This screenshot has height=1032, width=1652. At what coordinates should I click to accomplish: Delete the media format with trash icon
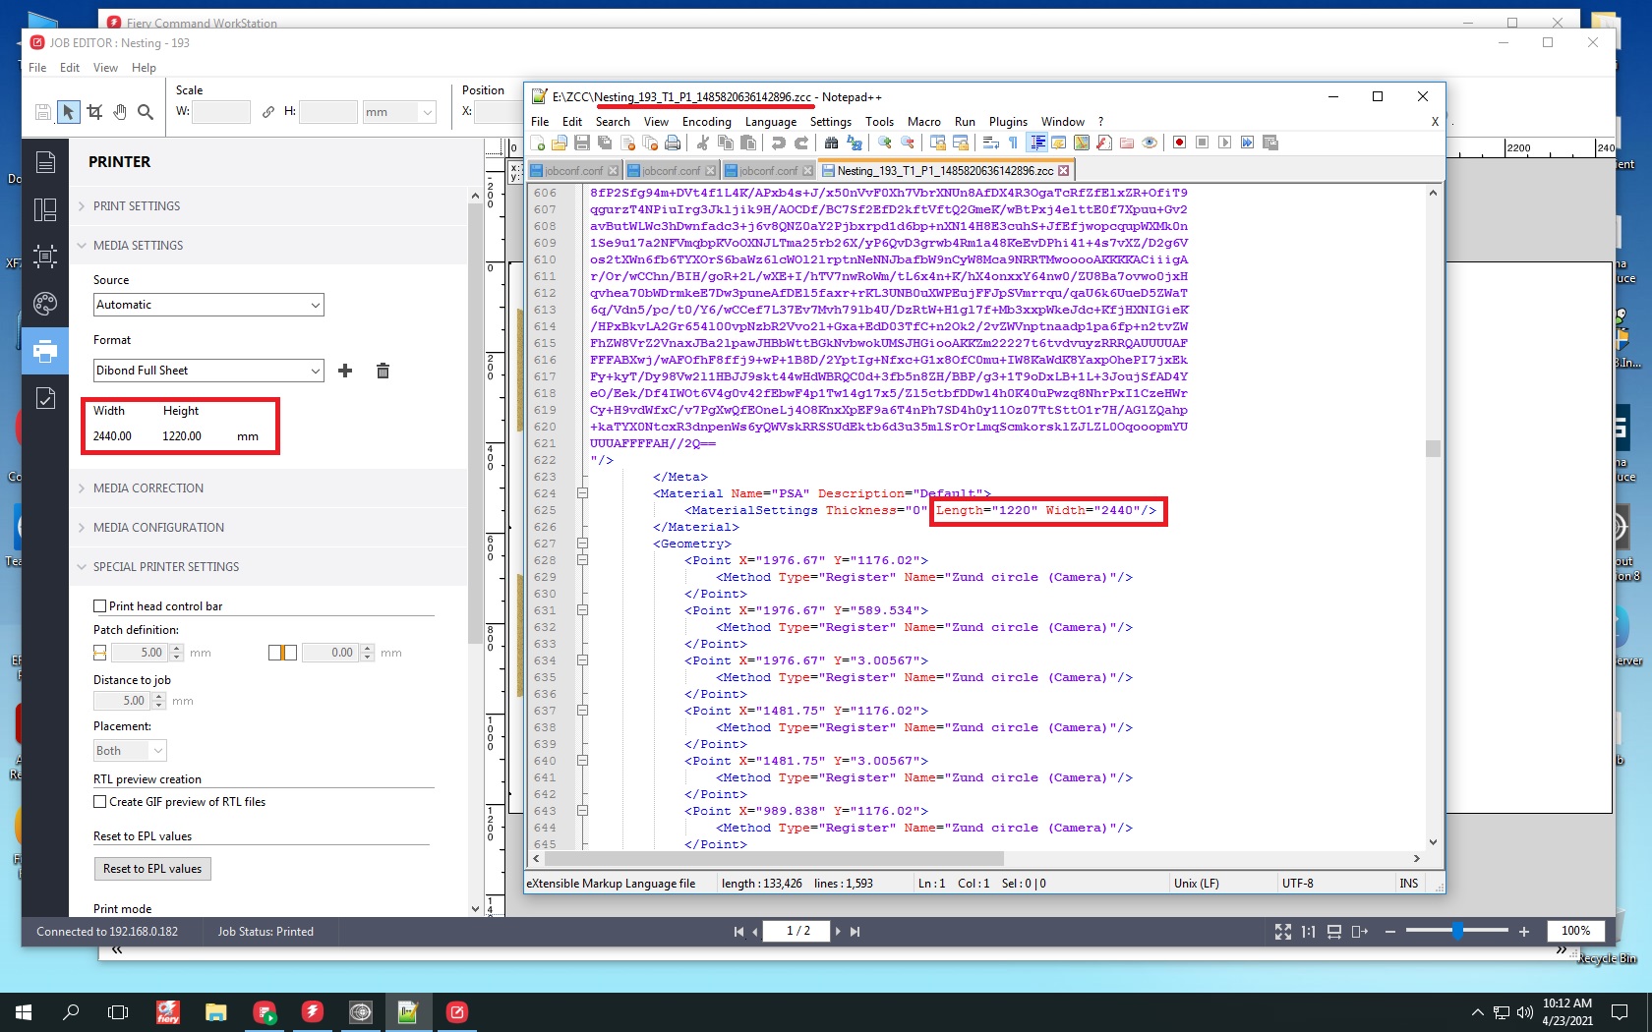tap(383, 371)
